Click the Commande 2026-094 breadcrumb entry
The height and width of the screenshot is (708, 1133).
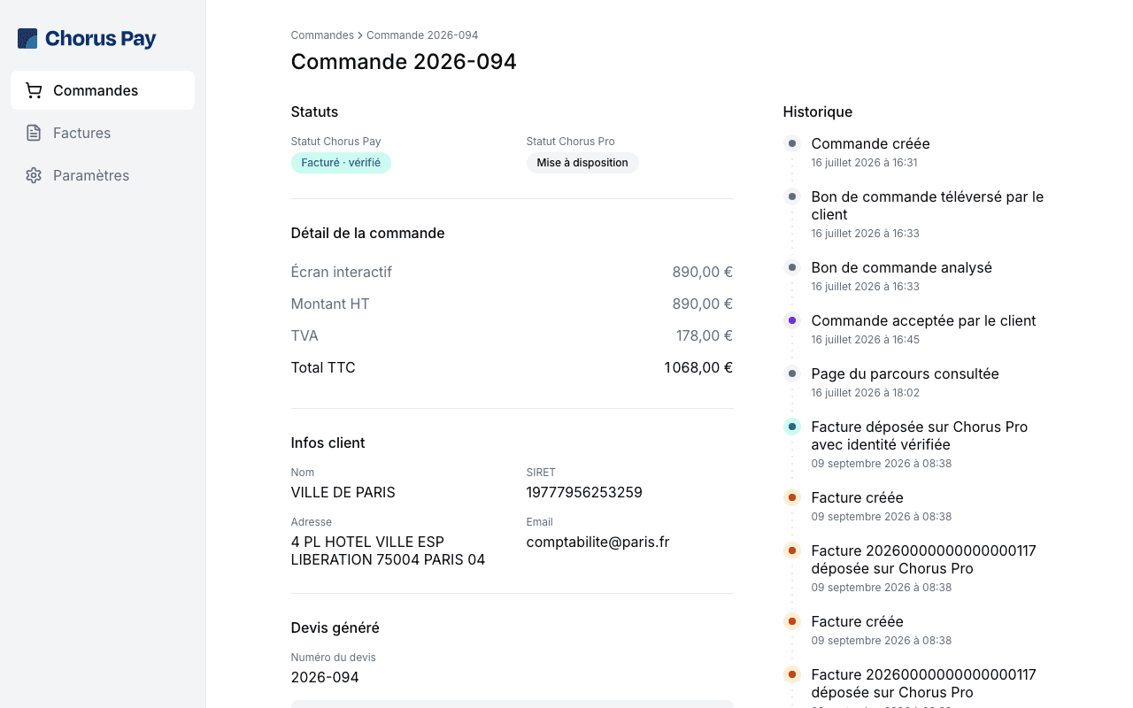[x=422, y=35]
